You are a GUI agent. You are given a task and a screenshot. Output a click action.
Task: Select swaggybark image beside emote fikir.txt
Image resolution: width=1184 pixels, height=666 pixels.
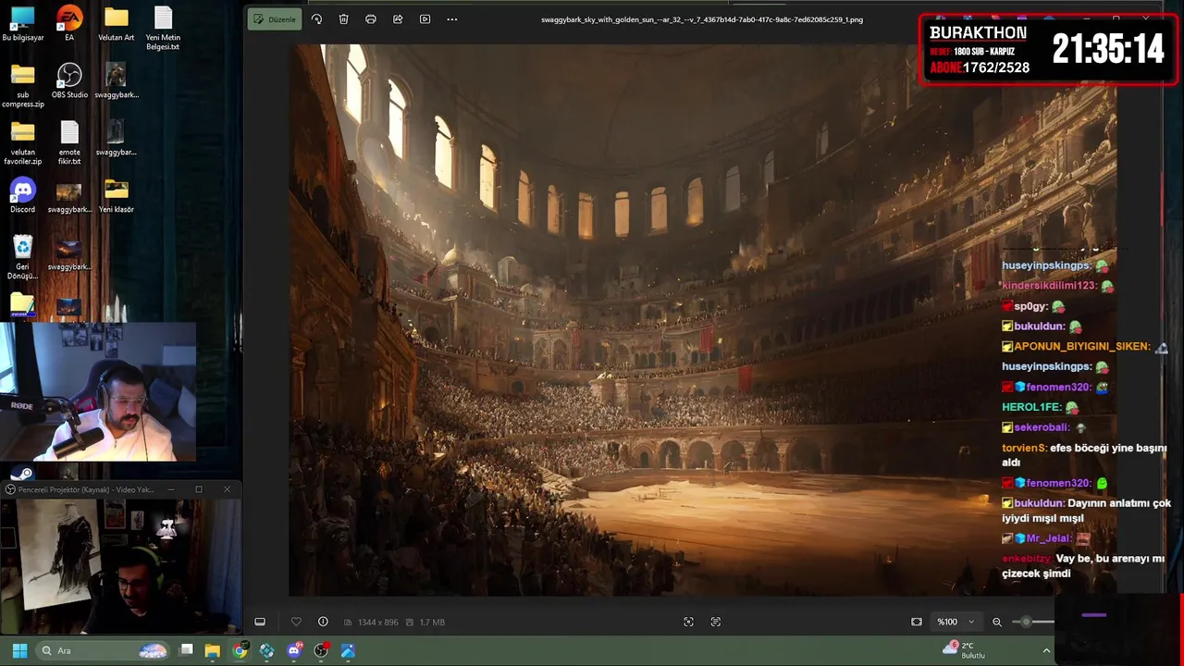pyautogui.click(x=116, y=139)
